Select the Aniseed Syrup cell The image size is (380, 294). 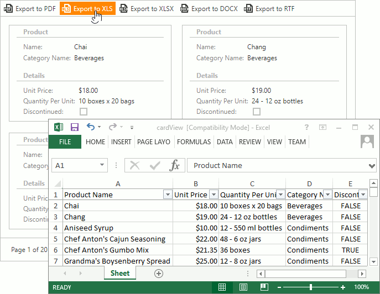click(x=118, y=228)
